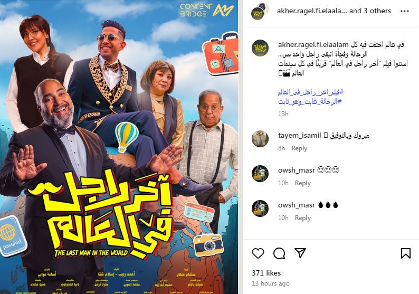Visit tayem_isamil's profile from comment
The image size is (419, 294).
pos(299,135)
